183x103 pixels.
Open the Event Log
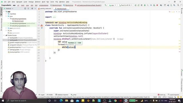[x=162, y=95]
